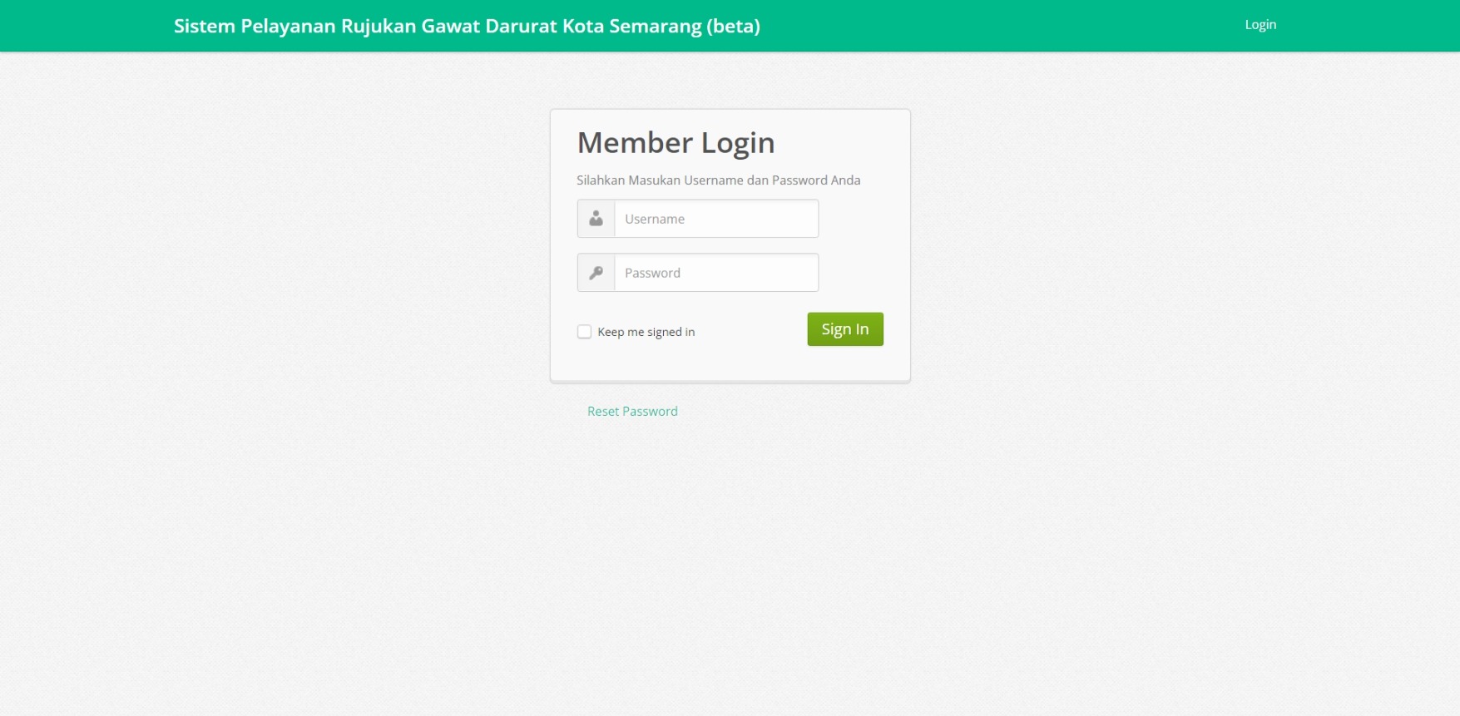Open the Reset Password link

point(632,411)
